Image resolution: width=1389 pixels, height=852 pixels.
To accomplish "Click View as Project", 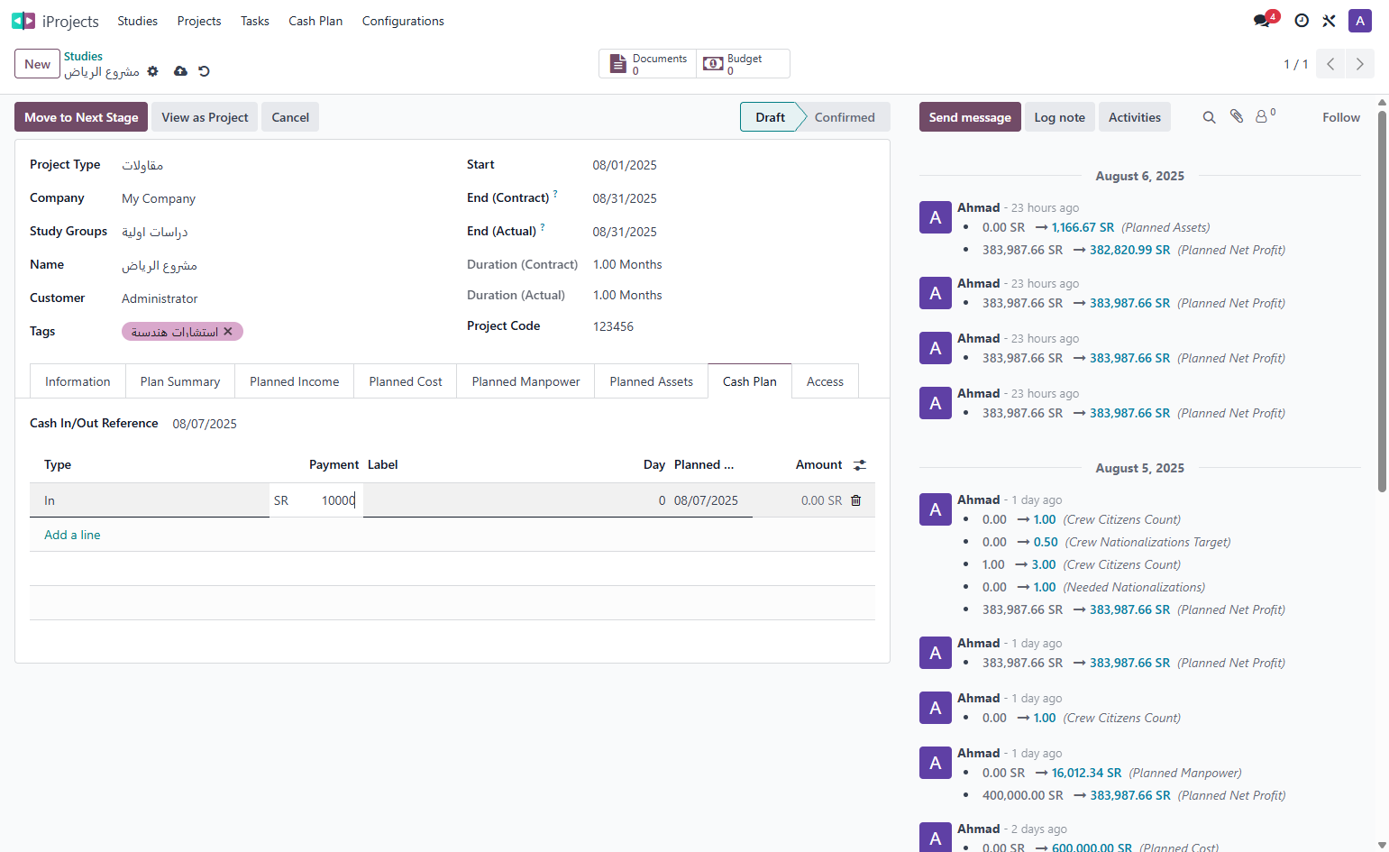I will click(x=205, y=117).
